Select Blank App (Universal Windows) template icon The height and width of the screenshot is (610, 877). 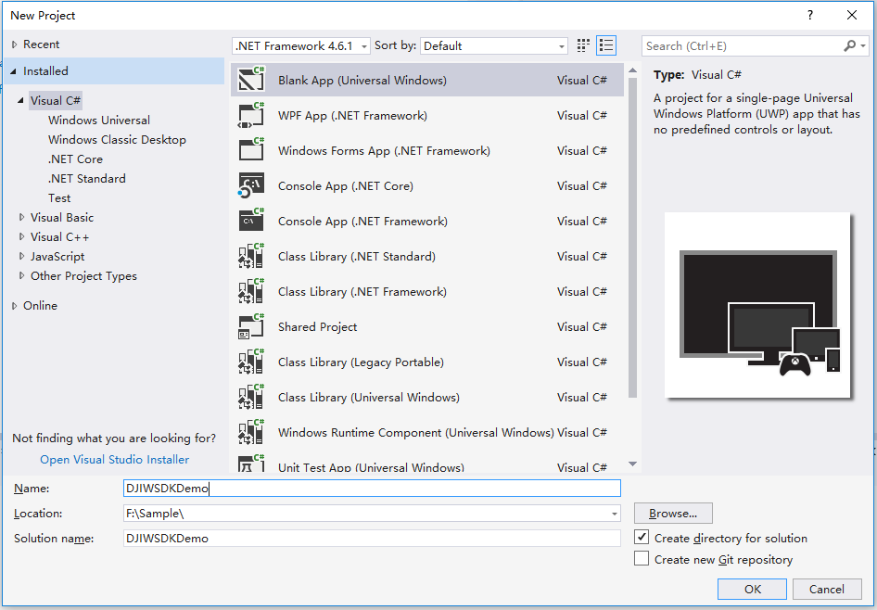click(251, 80)
